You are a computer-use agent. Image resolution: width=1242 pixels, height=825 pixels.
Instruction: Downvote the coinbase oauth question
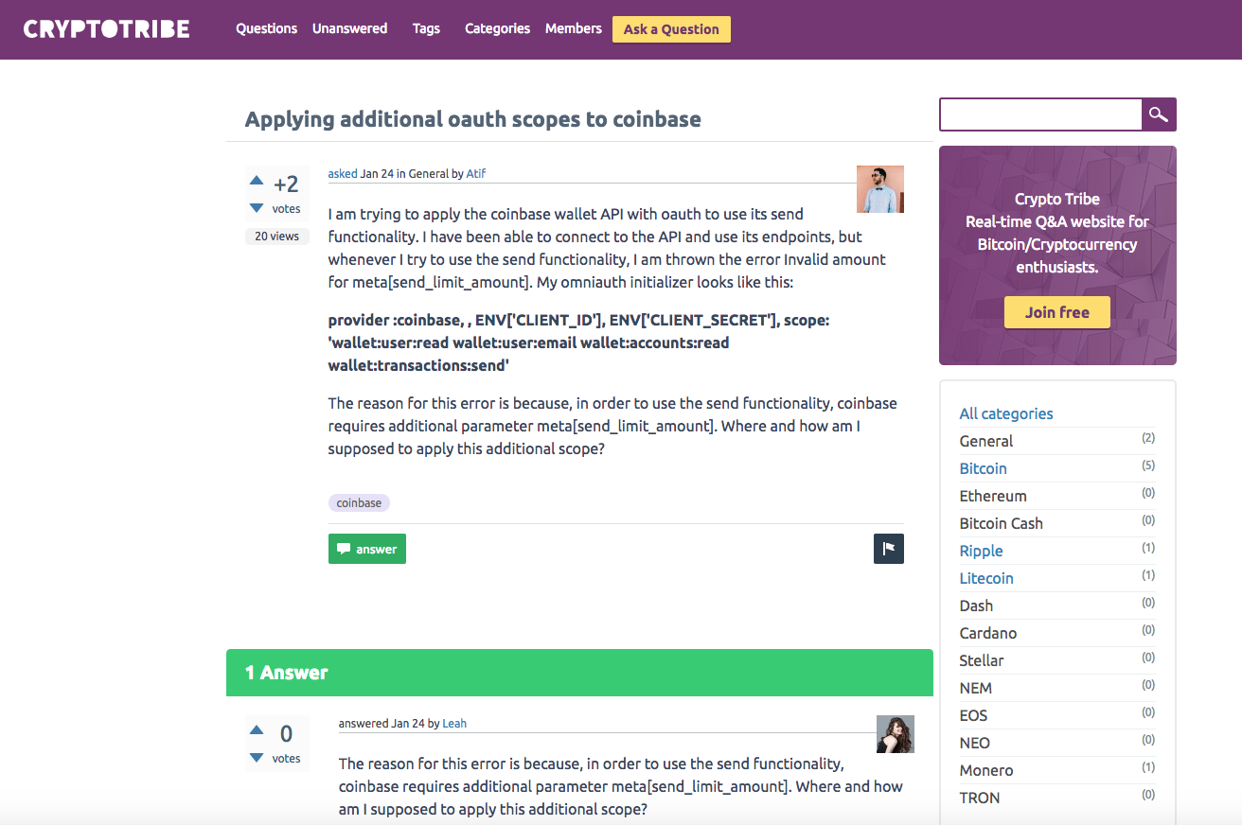tap(257, 208)
